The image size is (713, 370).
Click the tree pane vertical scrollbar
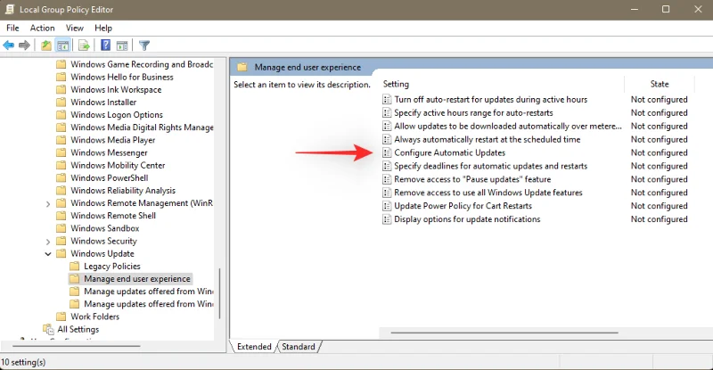(219, 293)
